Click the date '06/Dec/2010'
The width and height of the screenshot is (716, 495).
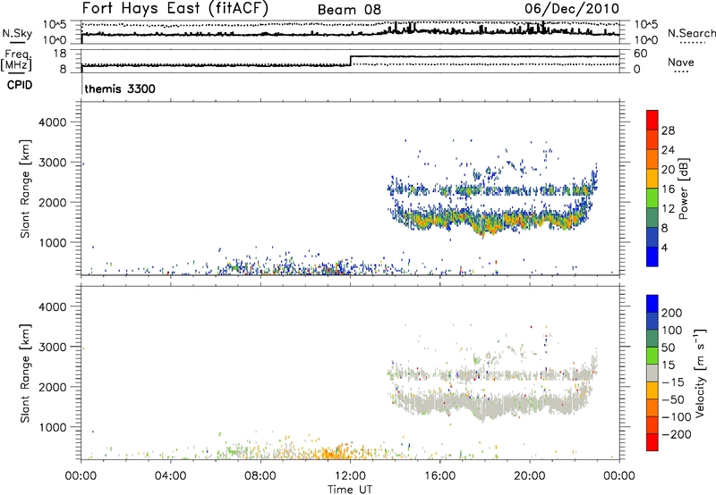click(x=572, y=9)
